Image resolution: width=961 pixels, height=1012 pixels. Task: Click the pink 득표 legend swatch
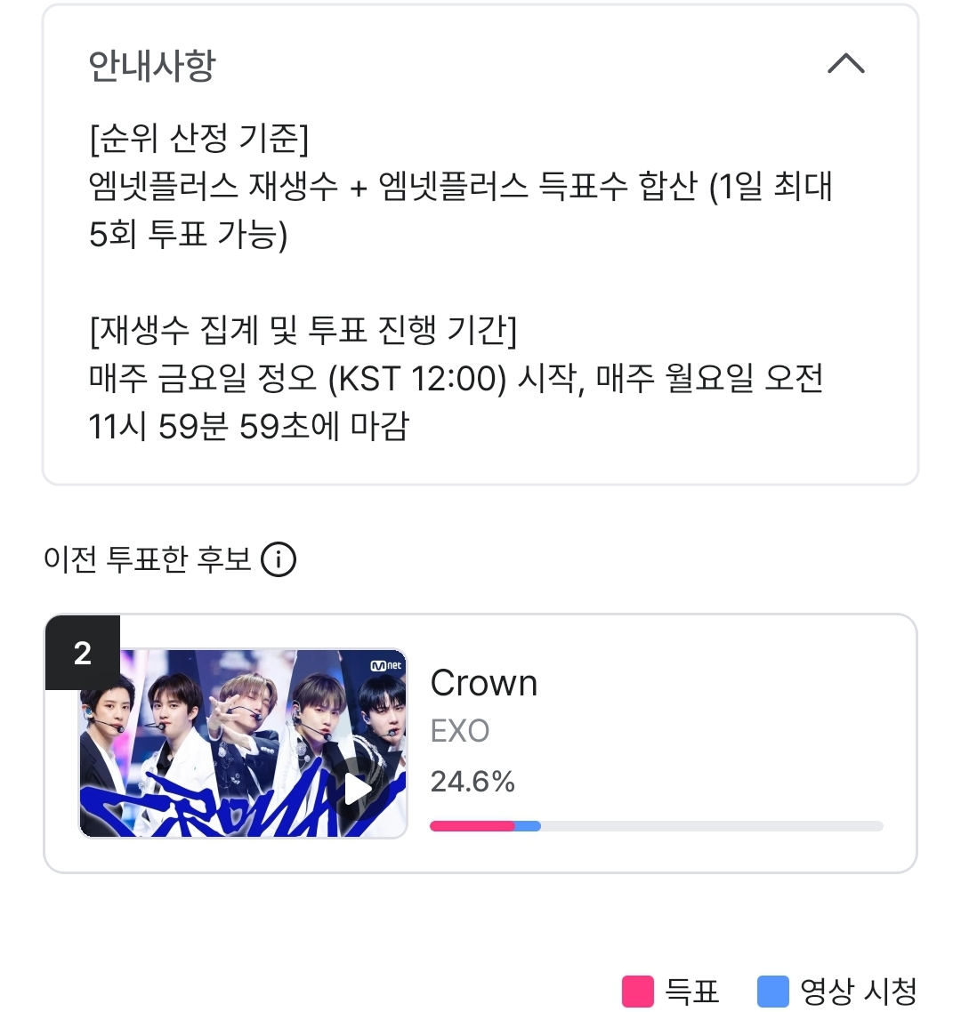point(637,991)
